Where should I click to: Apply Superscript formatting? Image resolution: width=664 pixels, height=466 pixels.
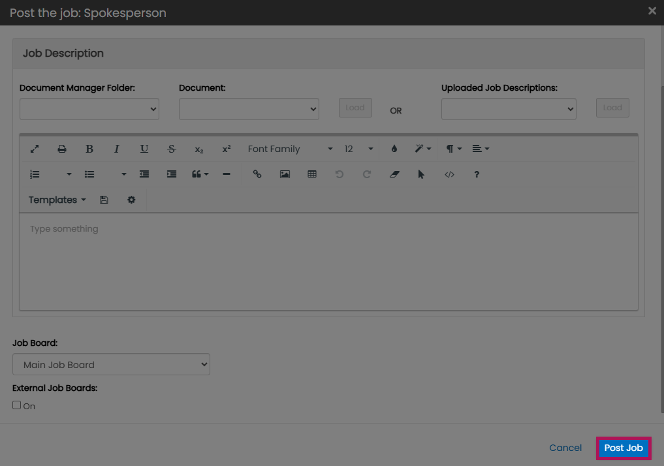[227, 149]
